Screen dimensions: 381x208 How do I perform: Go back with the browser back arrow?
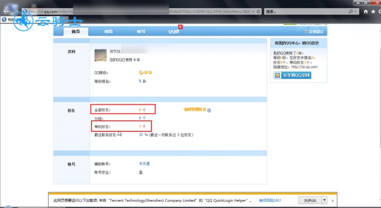pos(6,11)
